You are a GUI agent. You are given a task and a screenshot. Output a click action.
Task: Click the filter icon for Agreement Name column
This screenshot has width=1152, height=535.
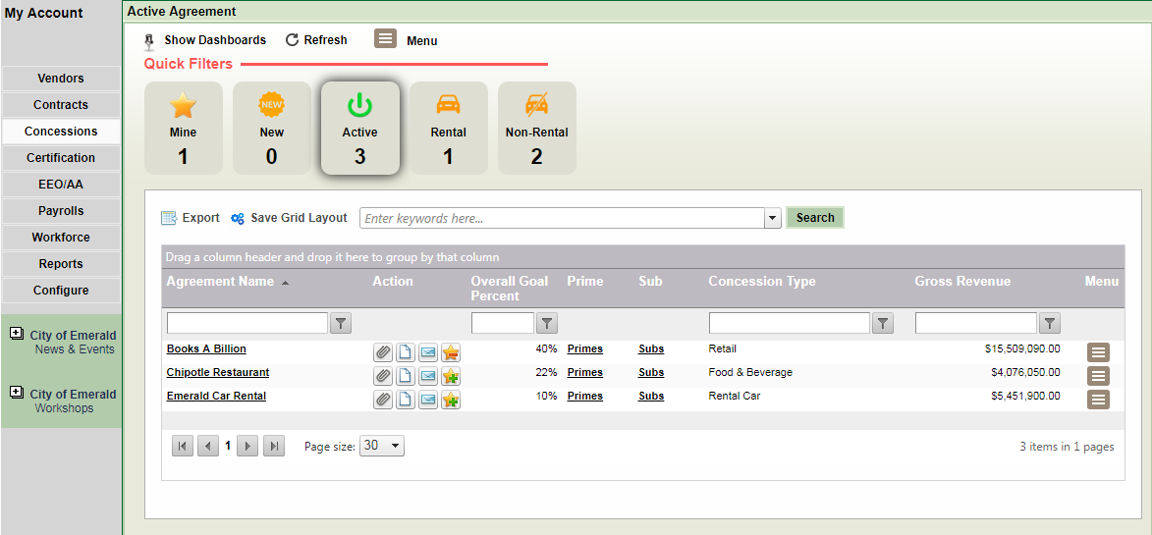(341, 323)
